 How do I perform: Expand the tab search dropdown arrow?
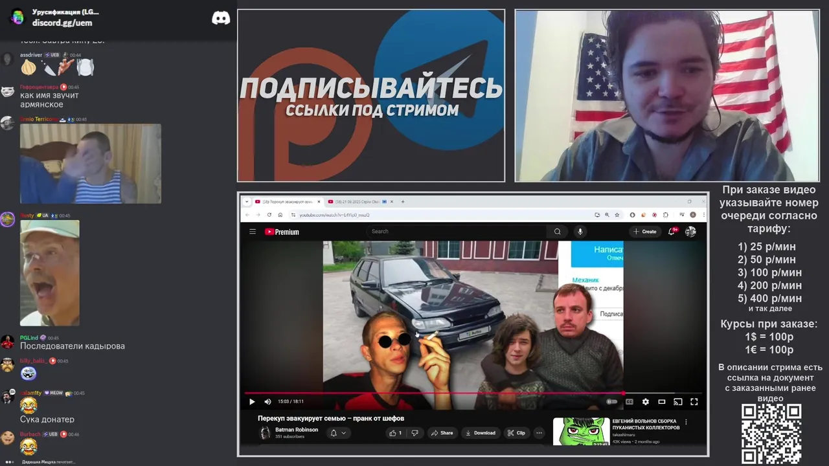coord(247,201)
